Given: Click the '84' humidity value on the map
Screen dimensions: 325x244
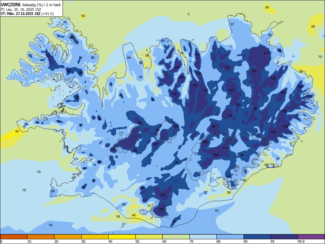Looking at the screenshot, I should click(x=65, y=22).
